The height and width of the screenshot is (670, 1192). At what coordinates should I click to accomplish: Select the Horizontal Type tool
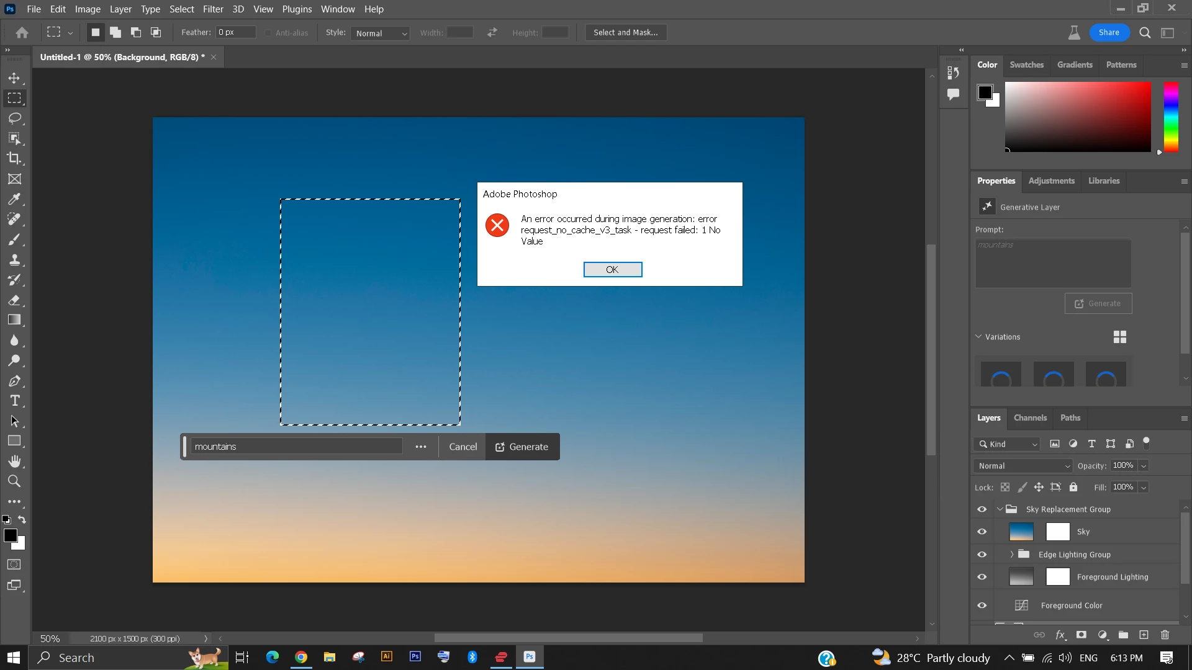pos(14,401)
